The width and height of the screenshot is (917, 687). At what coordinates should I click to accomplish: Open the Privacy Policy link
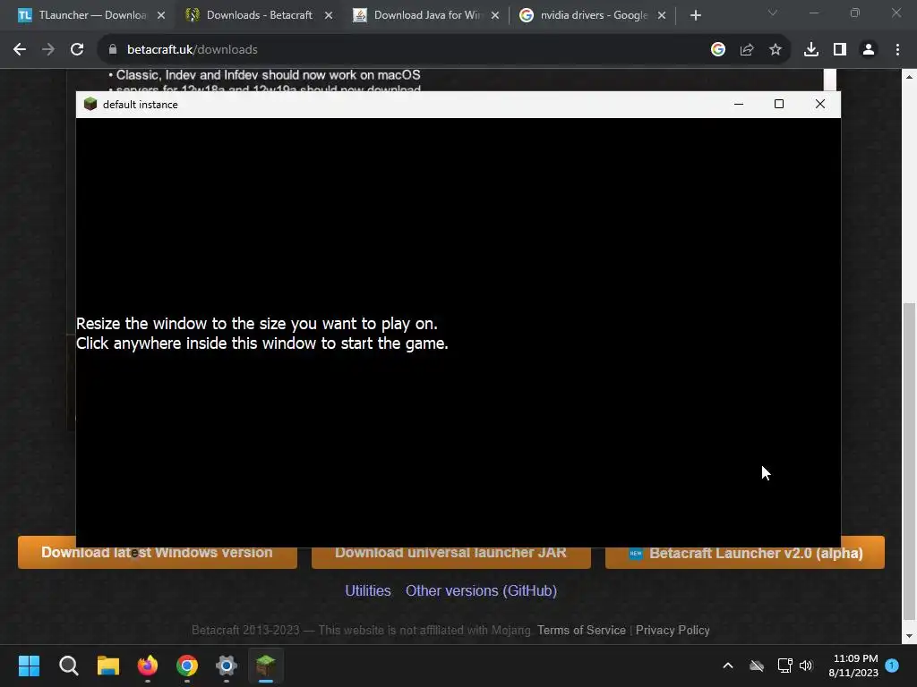tap(673, 631)
